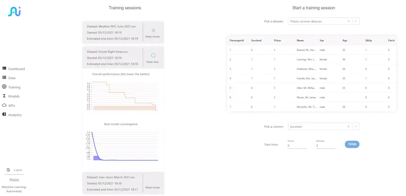The width and height of the screenshot is (406, 196).
Task: Click the Name column header
Action: coord(300,41)
